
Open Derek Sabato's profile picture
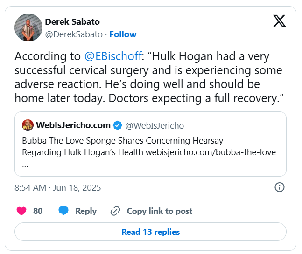pyautogui.click(x=28, y=27)
